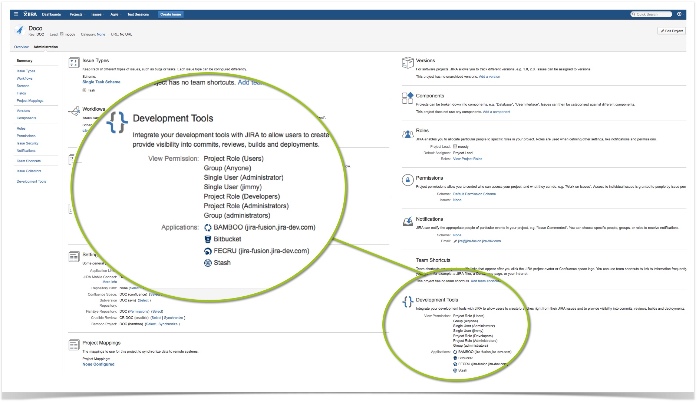Select Fields in the sidebar
Viewport: 699px width, 403px height.
[x=21, y=93]
